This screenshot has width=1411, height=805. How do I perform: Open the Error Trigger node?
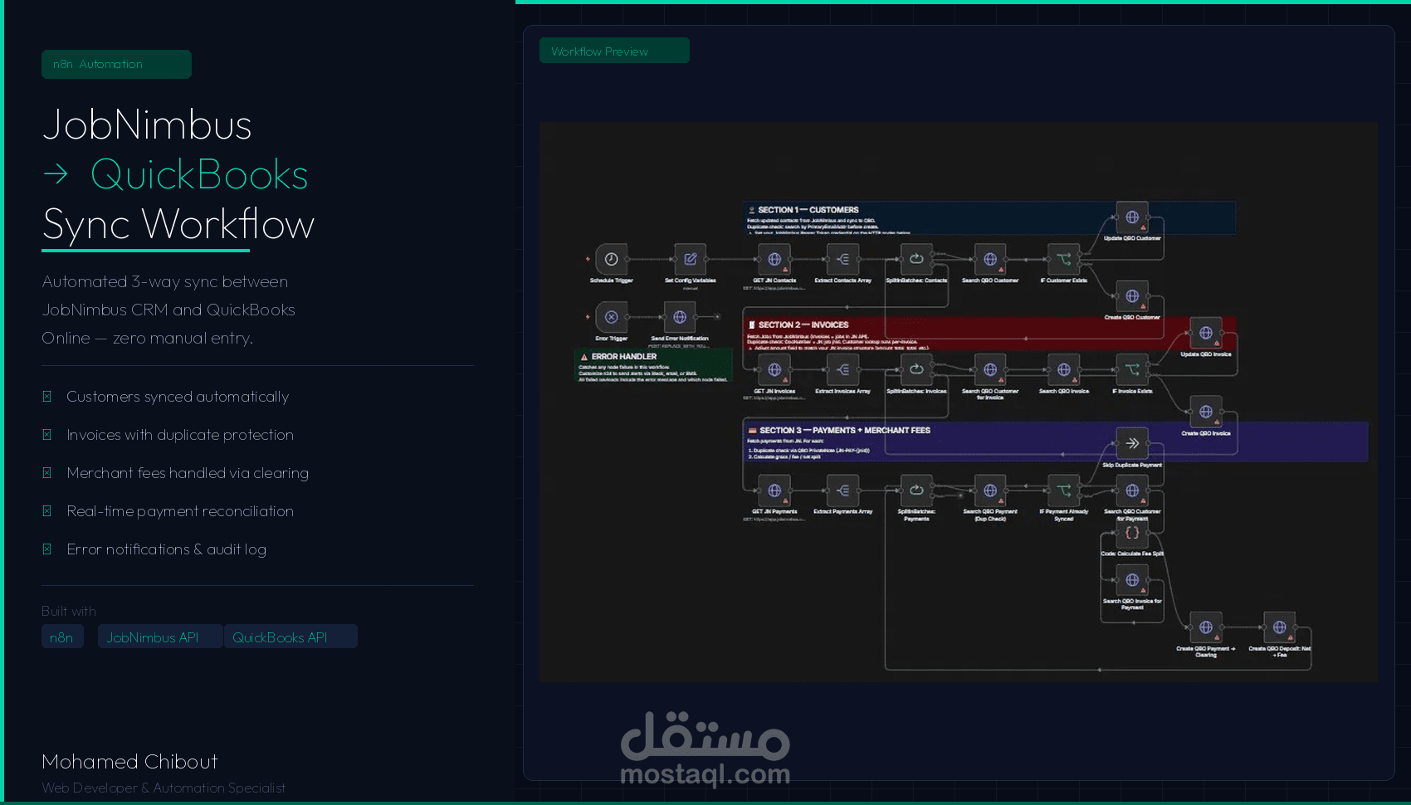(611, 317)
